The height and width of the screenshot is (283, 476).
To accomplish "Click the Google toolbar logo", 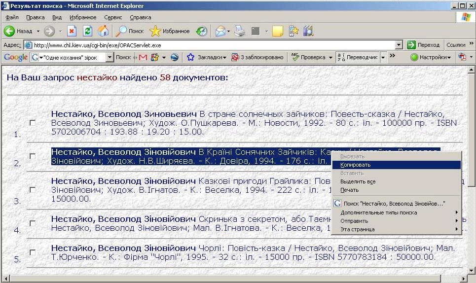I will point(15,57).
